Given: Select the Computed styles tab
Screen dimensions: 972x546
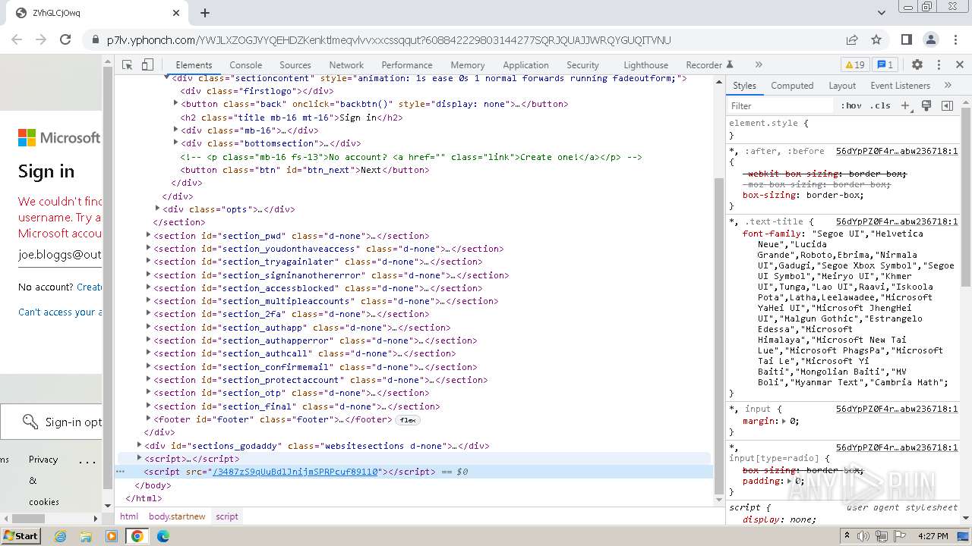Looking at the screenshot, I should coord(792,86).
